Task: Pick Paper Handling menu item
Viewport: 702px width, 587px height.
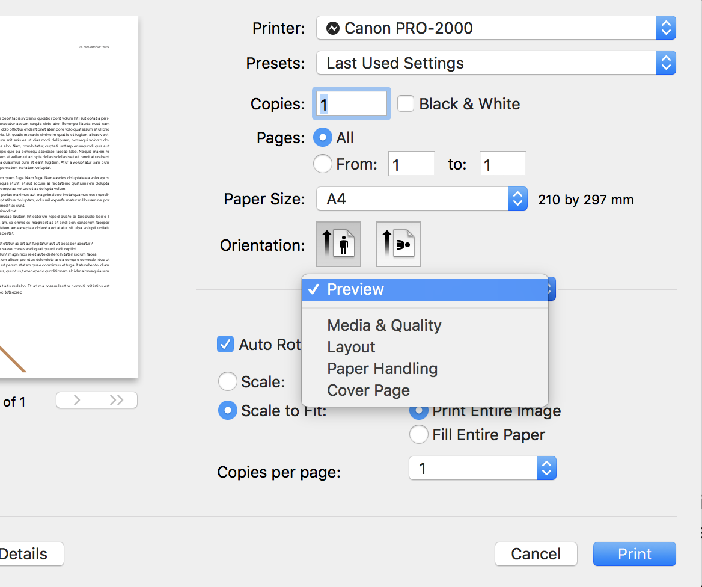Action: point(382,369)
